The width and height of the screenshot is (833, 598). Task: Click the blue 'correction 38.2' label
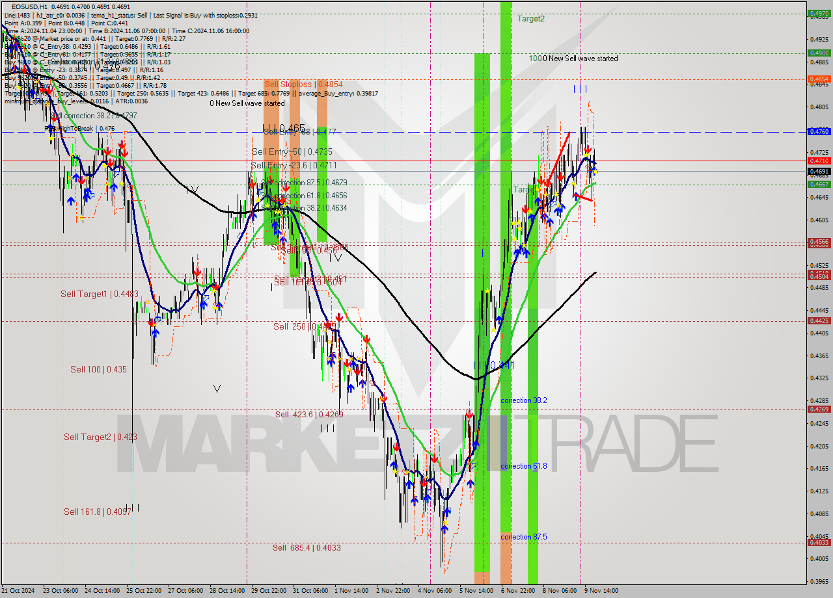[x=524, y=400]
